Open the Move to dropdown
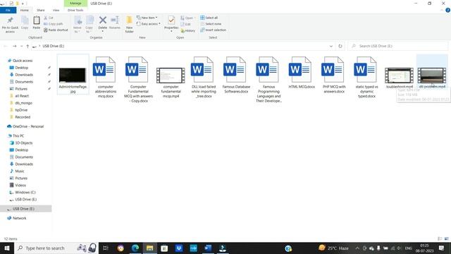The height and width of the screenshot is (254, 451). pos(78,24)
